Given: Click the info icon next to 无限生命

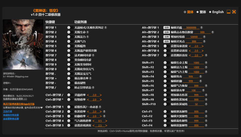Looking at the screenshot, I should 88,32.
